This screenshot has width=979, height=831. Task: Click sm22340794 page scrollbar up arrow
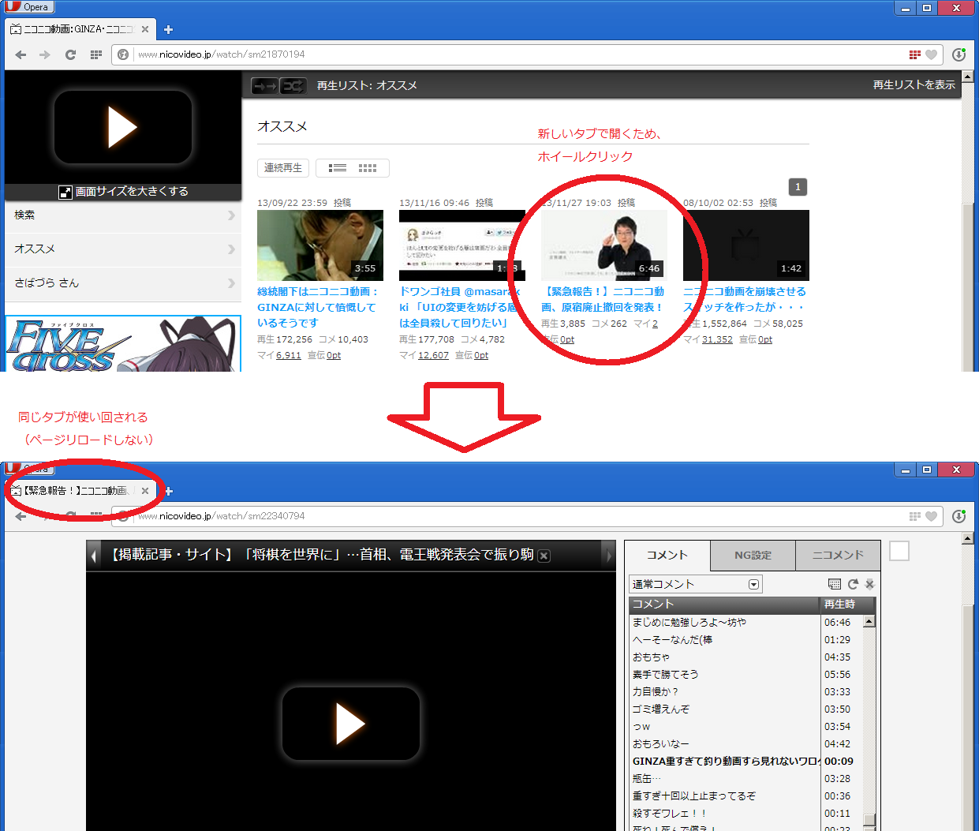pos(968,538)
